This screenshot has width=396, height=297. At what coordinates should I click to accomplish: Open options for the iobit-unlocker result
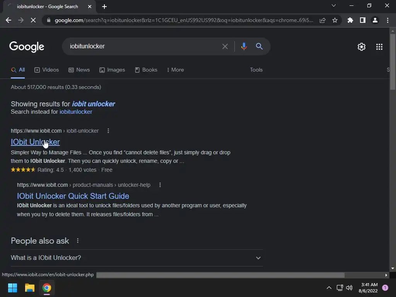[108, 131]
